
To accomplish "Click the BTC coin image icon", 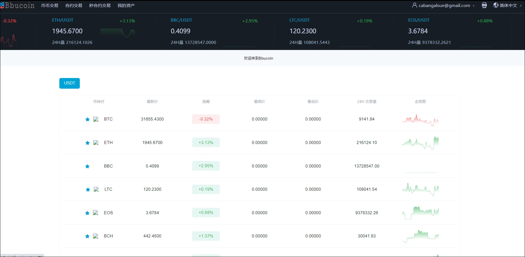I will click(96, 119).
